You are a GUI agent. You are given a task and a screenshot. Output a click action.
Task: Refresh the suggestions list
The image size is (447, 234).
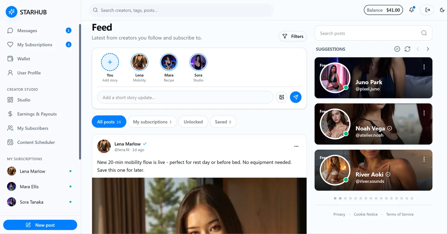click(x=407, y=49)
